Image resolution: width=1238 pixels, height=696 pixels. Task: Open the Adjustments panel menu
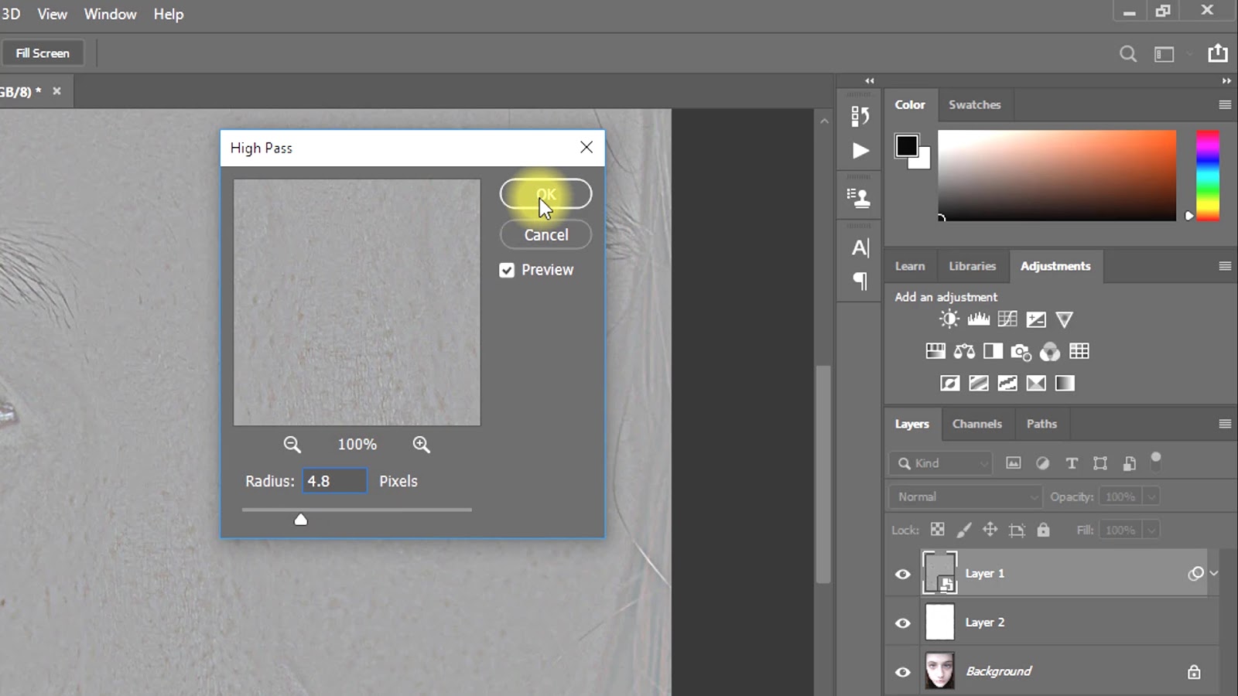tap(1225, 266)
